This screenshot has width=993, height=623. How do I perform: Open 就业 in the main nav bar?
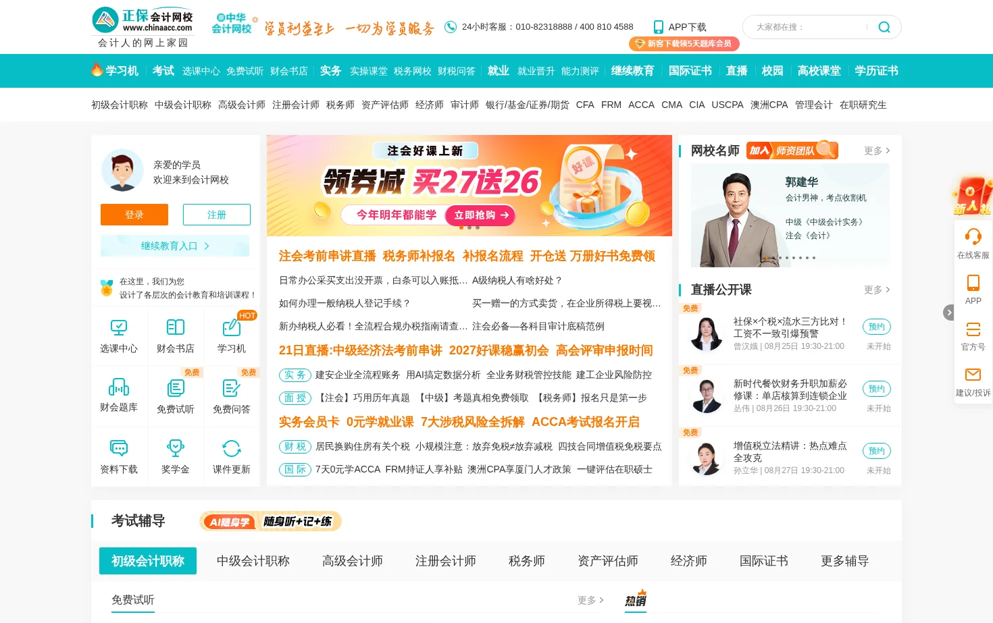coord(499,71)
